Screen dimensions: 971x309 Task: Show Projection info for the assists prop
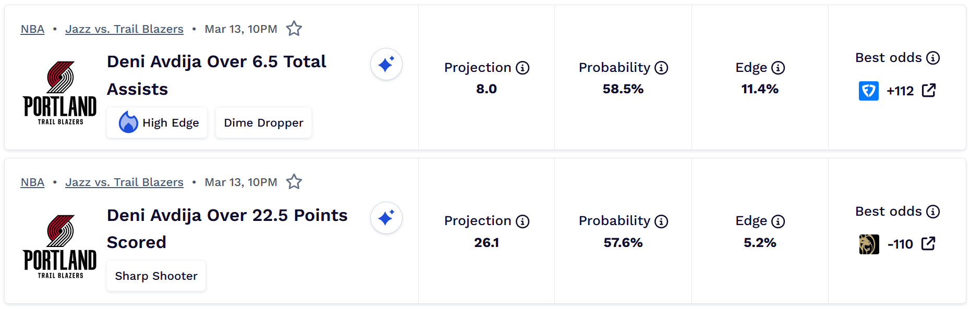coord(523,68)
